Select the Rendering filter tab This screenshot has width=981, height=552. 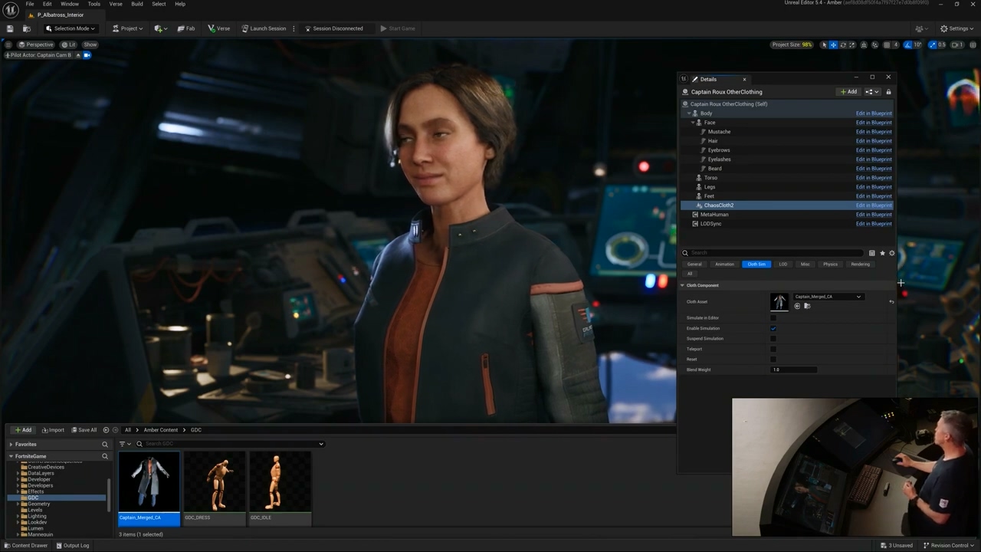tap(860, 264)
